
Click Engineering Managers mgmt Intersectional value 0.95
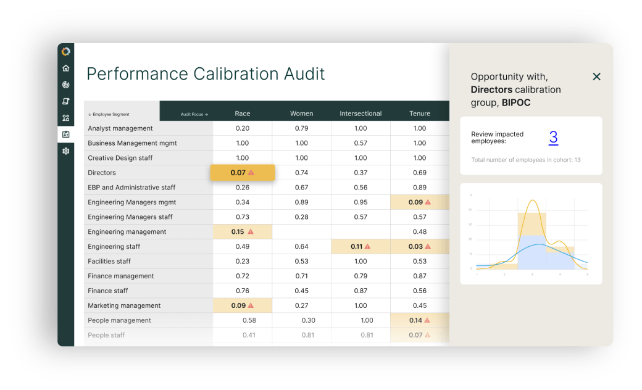click(361, 202)
